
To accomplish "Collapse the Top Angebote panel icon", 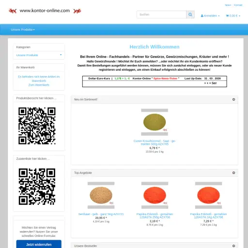I will tap(233, 173).
